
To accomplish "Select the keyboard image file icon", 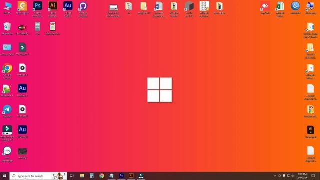I will [22, 153].
